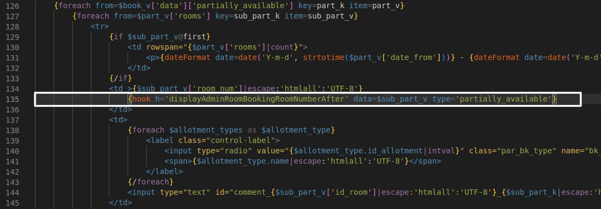Screen dimensions: 601x209
Task: Click 'displayAdminRoomBookingRoomNumberAfter' hook name string
Action: (252, 99)
